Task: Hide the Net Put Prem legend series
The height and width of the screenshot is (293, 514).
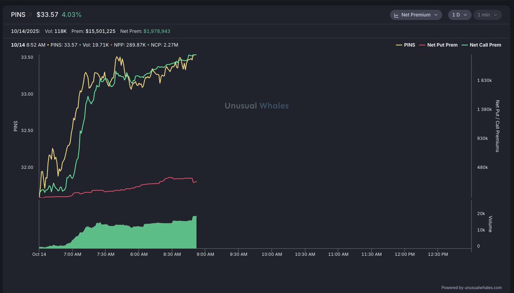Action: point(442,45)
